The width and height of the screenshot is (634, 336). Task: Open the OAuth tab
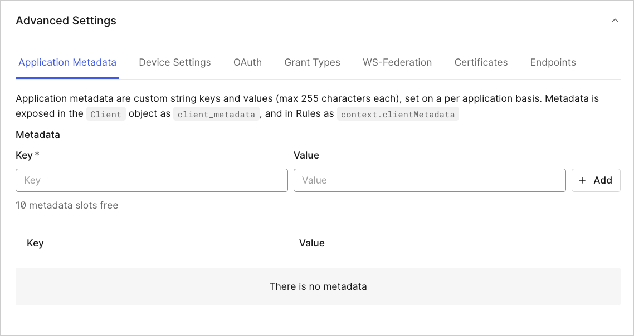pyautogui.click(x=247, y=62)
